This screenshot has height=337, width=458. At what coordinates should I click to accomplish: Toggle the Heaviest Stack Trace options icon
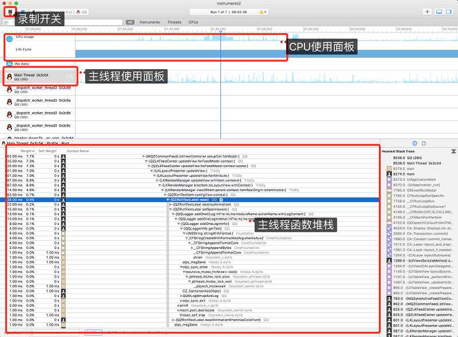click(x=453, y=151)
